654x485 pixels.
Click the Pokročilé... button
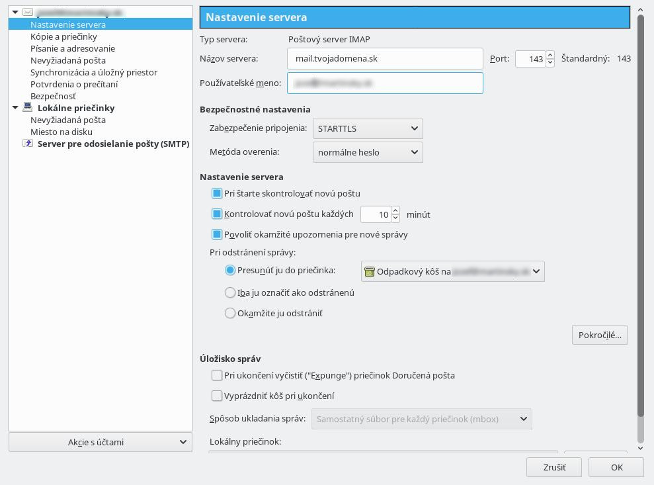(600, 335)
